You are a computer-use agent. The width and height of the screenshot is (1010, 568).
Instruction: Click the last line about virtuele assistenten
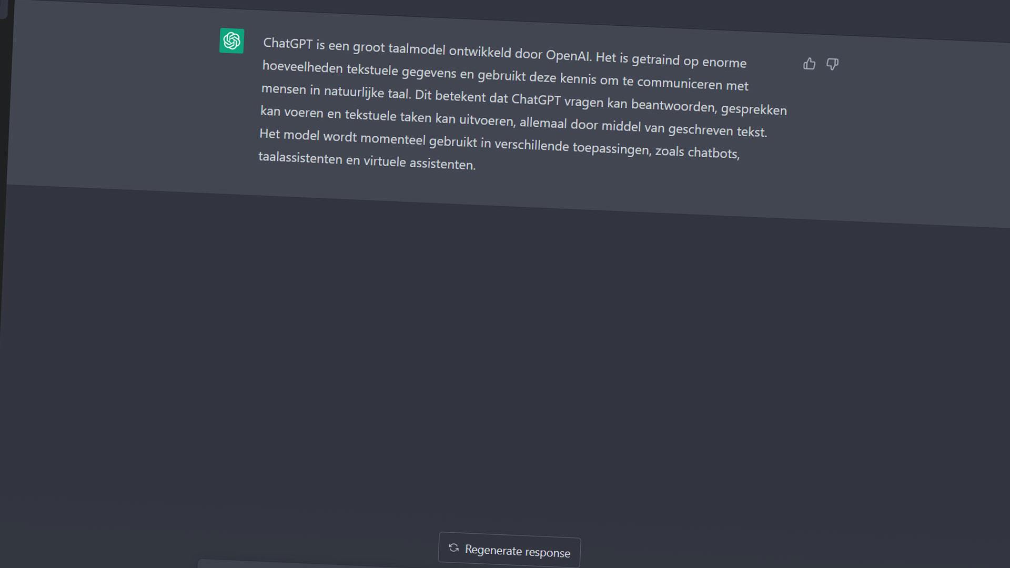pos(367,160)
